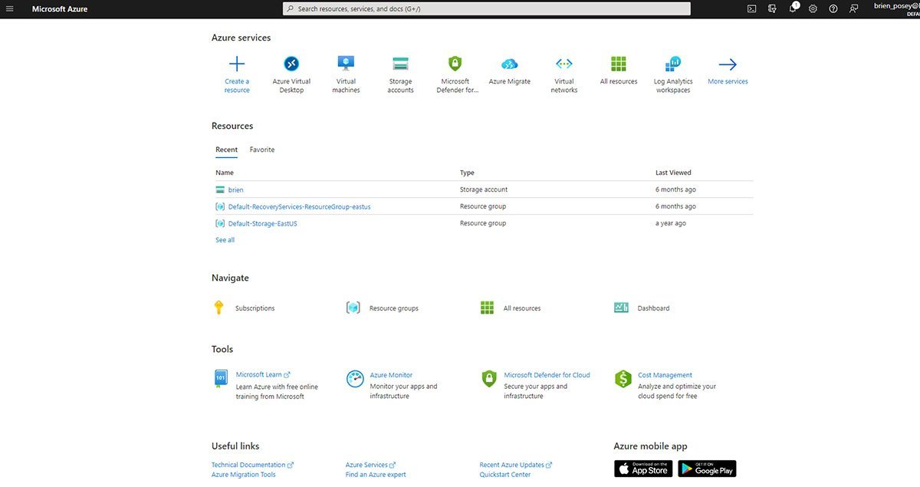Open Azure Services useful link
Viewport: 920px width, 487px height.
click(370, 465)
